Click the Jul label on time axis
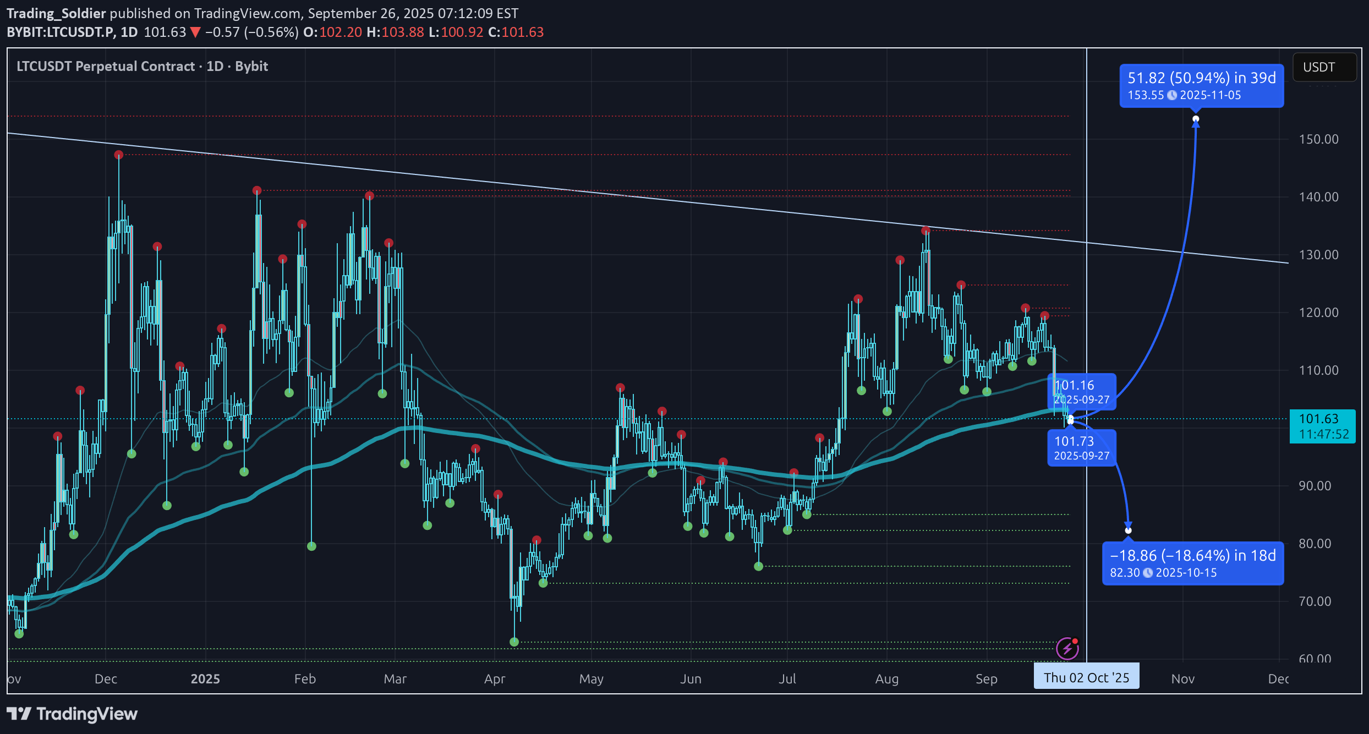Viewport: 1369px width, 734px height. 787,679
